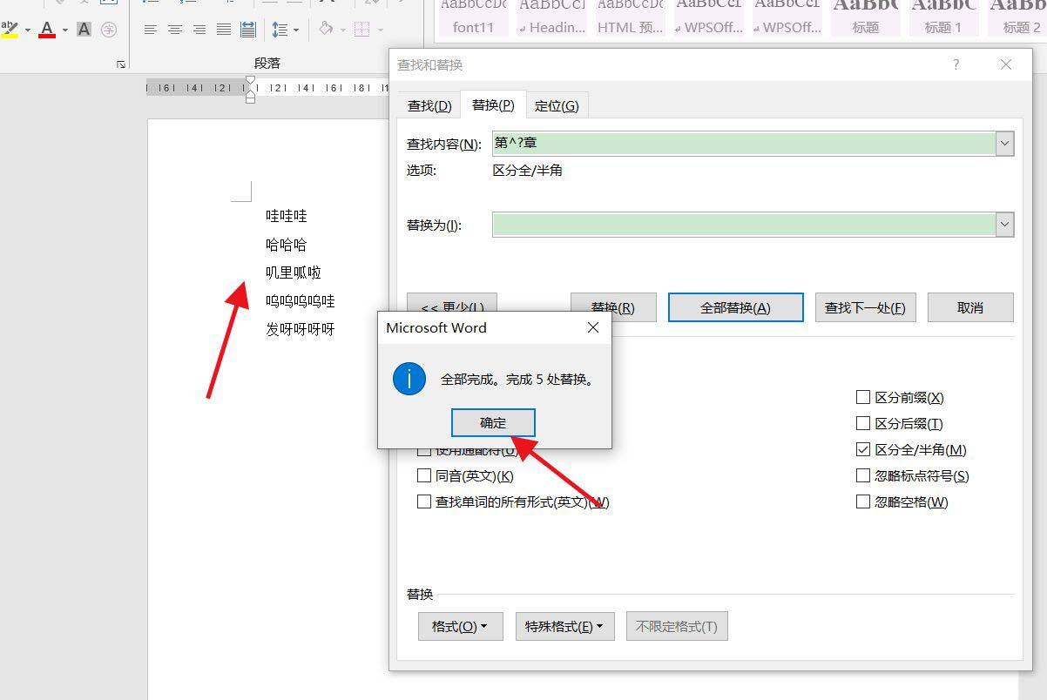Toggle character shading on text
Viewport: 1047px width, 700px height.
(84, 30)
